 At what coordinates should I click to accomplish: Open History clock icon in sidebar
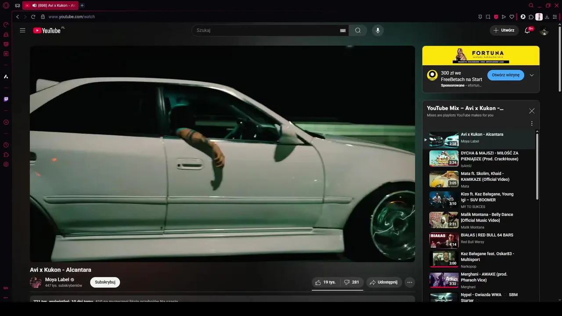point(6,145)
